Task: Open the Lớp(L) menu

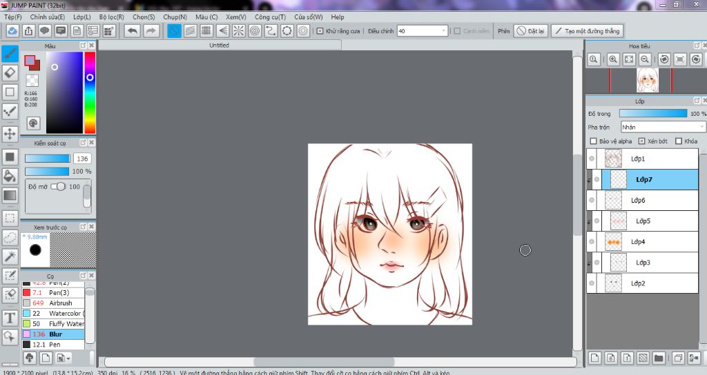Action: 82,17
